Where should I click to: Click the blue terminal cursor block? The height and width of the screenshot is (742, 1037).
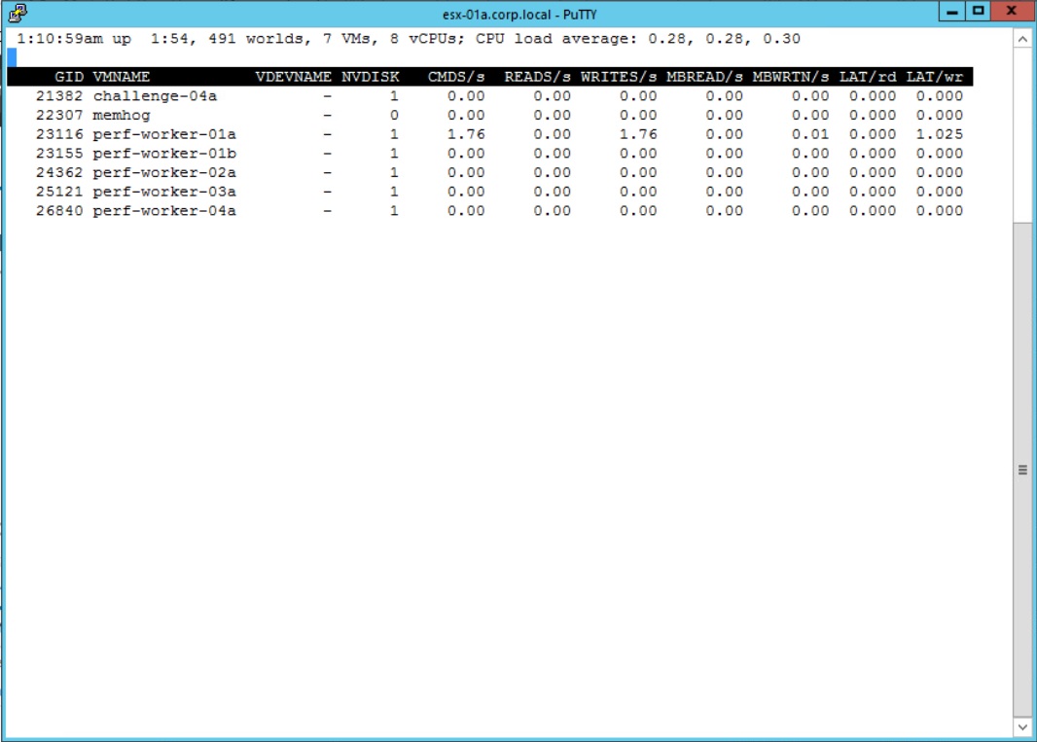pyautogui.click(x=12, y=57)
